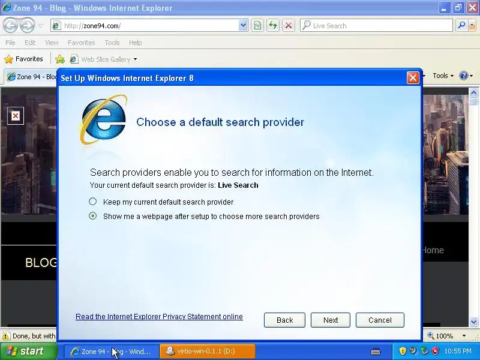Expand the address bar URL history dropdown

tap(243, 26)
